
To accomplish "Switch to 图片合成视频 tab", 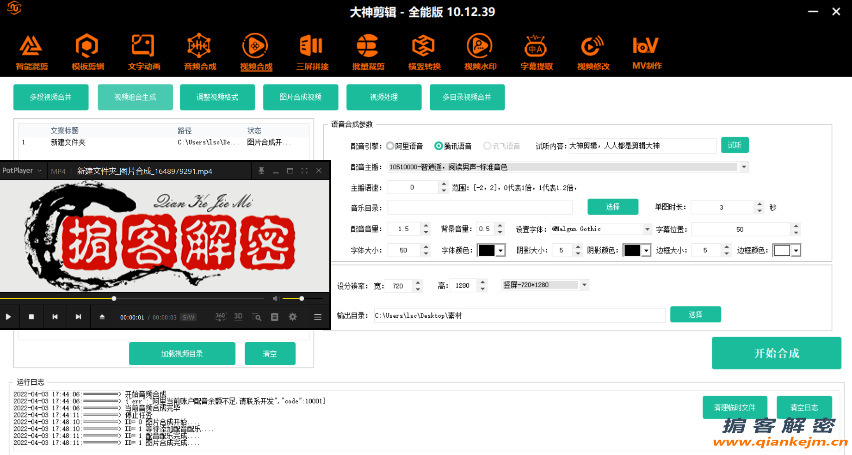I will [301, 97].
